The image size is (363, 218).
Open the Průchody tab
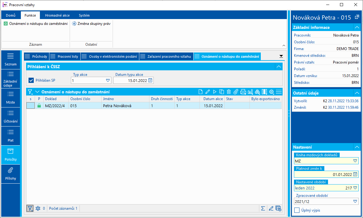coord(37,56)
